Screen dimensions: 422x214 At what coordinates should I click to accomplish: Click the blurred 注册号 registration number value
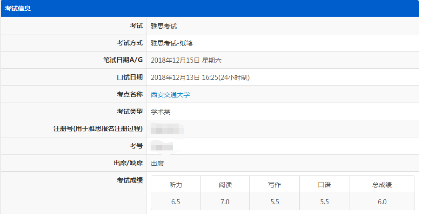coord(167,130)
